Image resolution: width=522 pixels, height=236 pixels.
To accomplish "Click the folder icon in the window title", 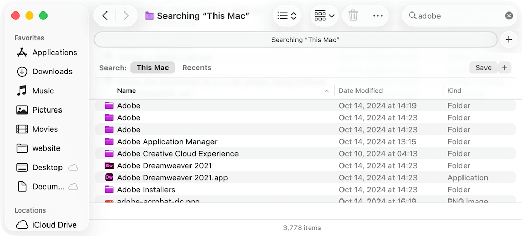I will point(149,16).
